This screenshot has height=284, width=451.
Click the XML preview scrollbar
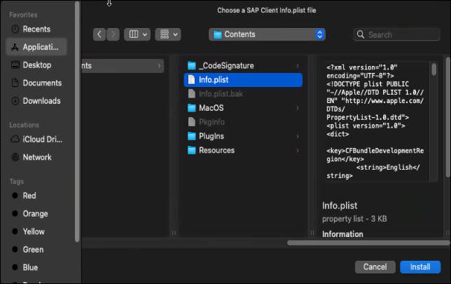[433, 69]
